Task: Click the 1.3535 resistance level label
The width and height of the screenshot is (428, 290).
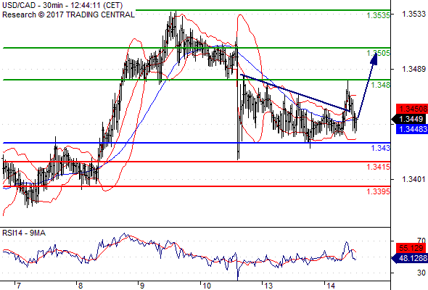Action: coord(379,15)
